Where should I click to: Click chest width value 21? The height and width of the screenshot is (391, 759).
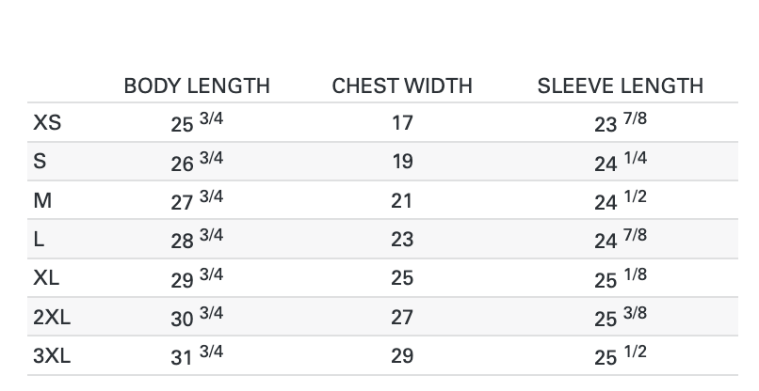(402, 200)
